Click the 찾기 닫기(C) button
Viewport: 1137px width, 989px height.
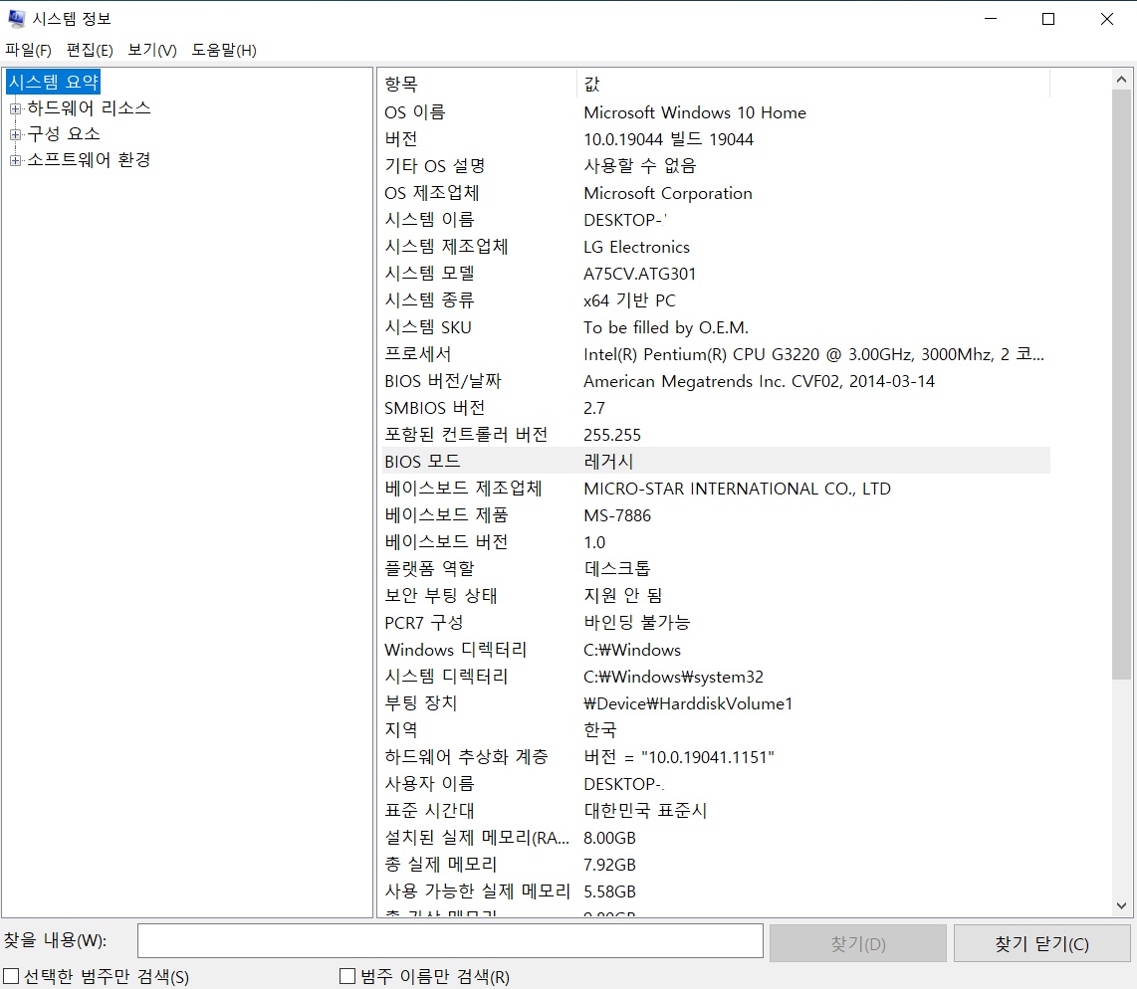tap(1042, 943)
